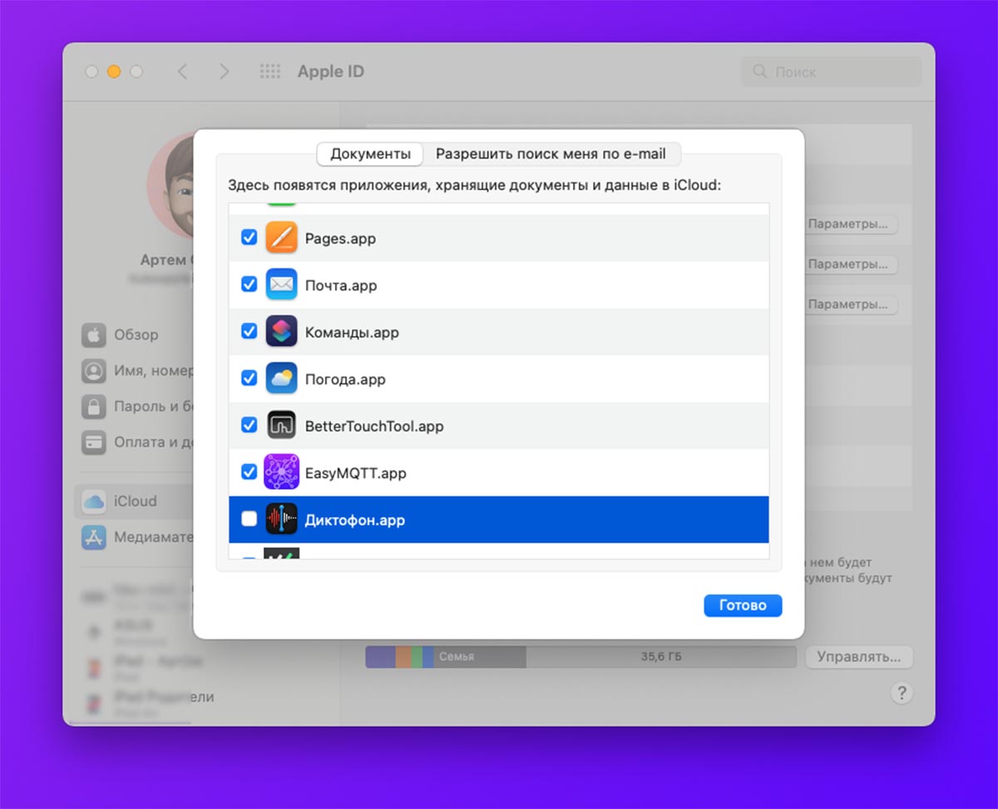This screenshot has width=998, height=809.
Task: Switch to Разрешить поиск меня по e-mail tab
Action: point(551,154)
